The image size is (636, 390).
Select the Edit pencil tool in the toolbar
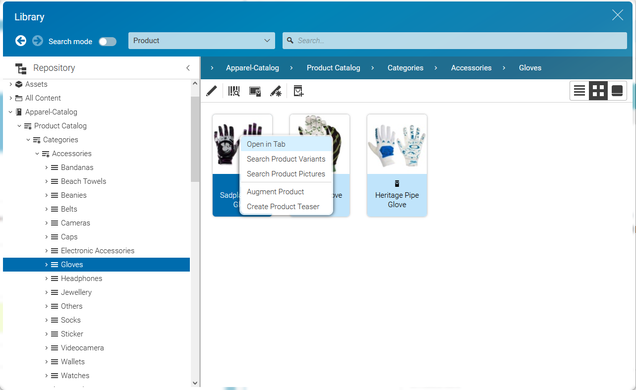pos(212,91)
